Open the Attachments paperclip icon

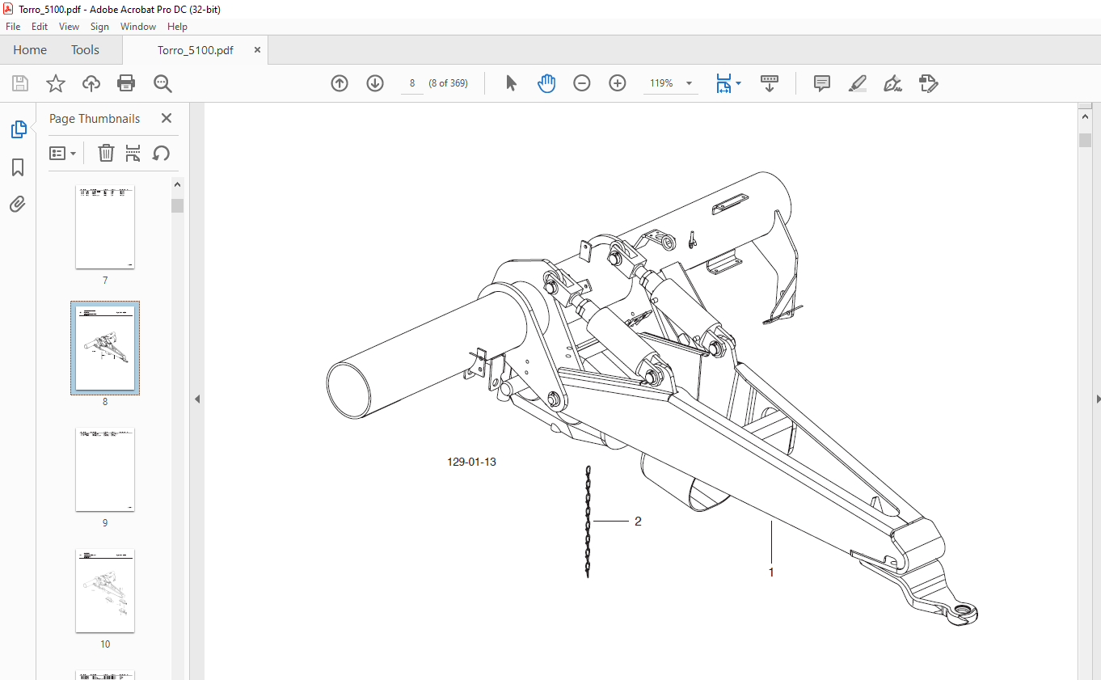[x=18, y=204]
